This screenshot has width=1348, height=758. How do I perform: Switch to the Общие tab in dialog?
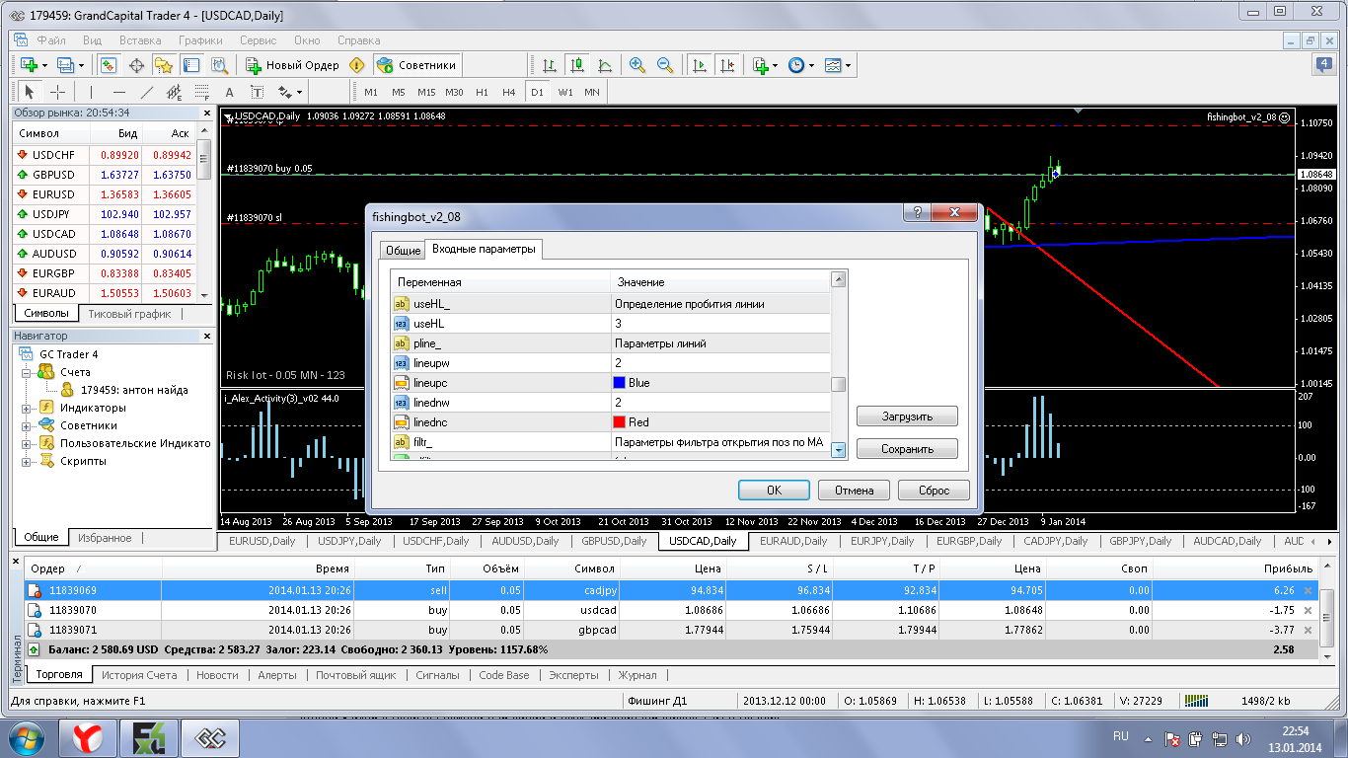[x=403, y=251]
